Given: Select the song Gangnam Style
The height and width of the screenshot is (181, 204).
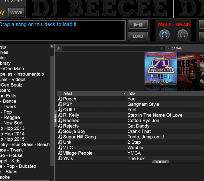Looking at the screenshot, I should [143, 104].
